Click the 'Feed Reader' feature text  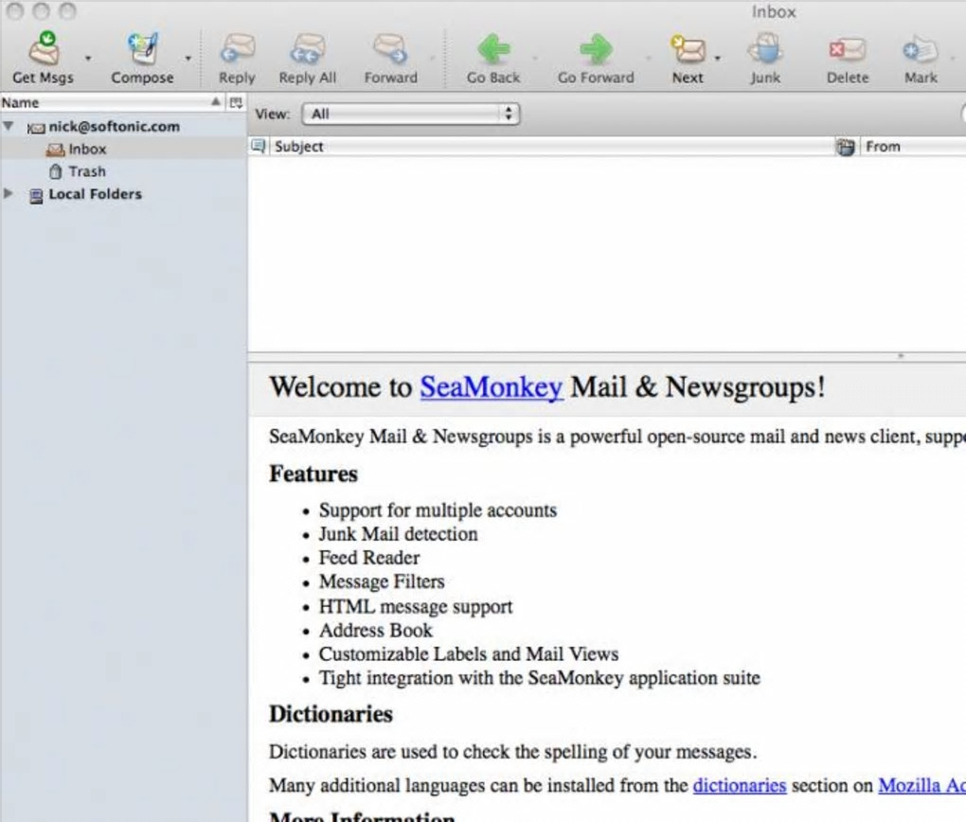pyautogui.click(x=369, y=558)
